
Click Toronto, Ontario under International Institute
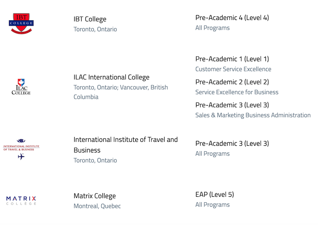coord(95,160)
